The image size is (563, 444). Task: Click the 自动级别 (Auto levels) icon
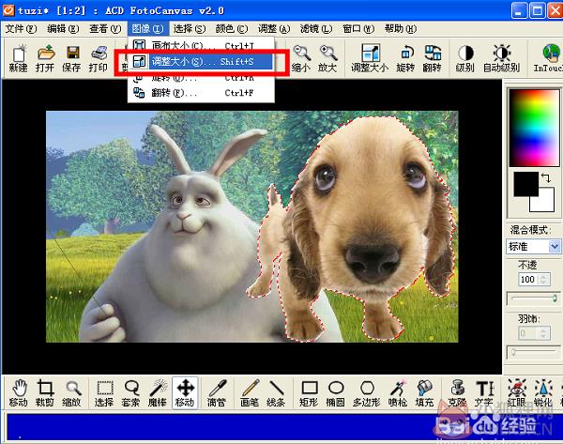point(502,58)
